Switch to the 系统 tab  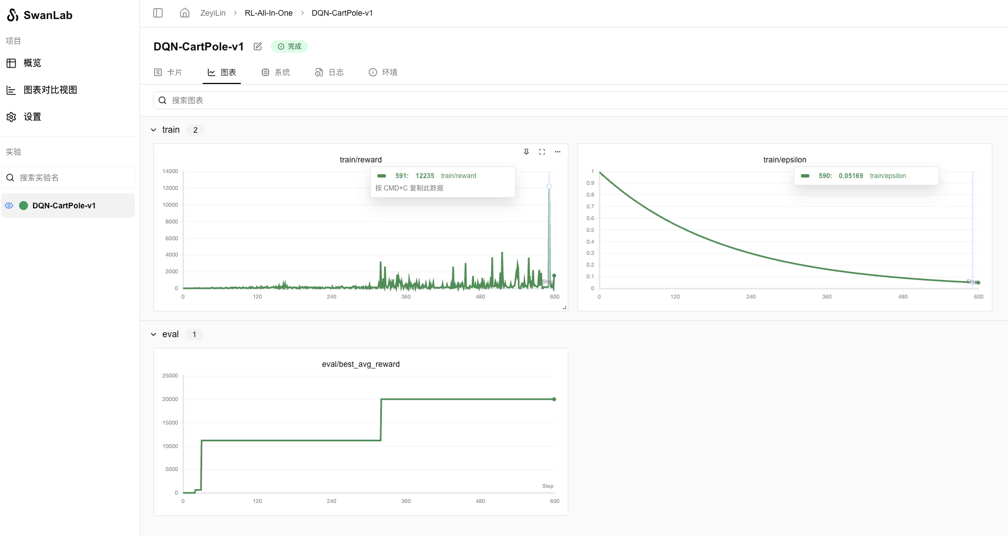coord(276,72)
